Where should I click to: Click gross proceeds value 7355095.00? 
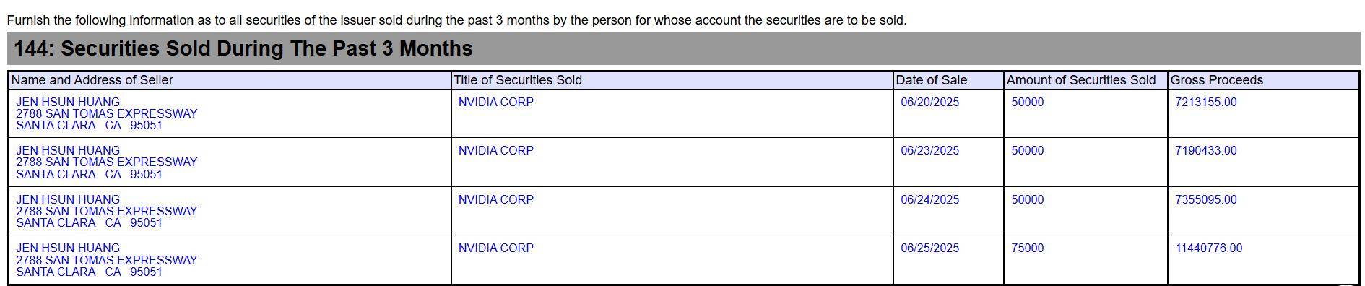[x=1206, y=200]
